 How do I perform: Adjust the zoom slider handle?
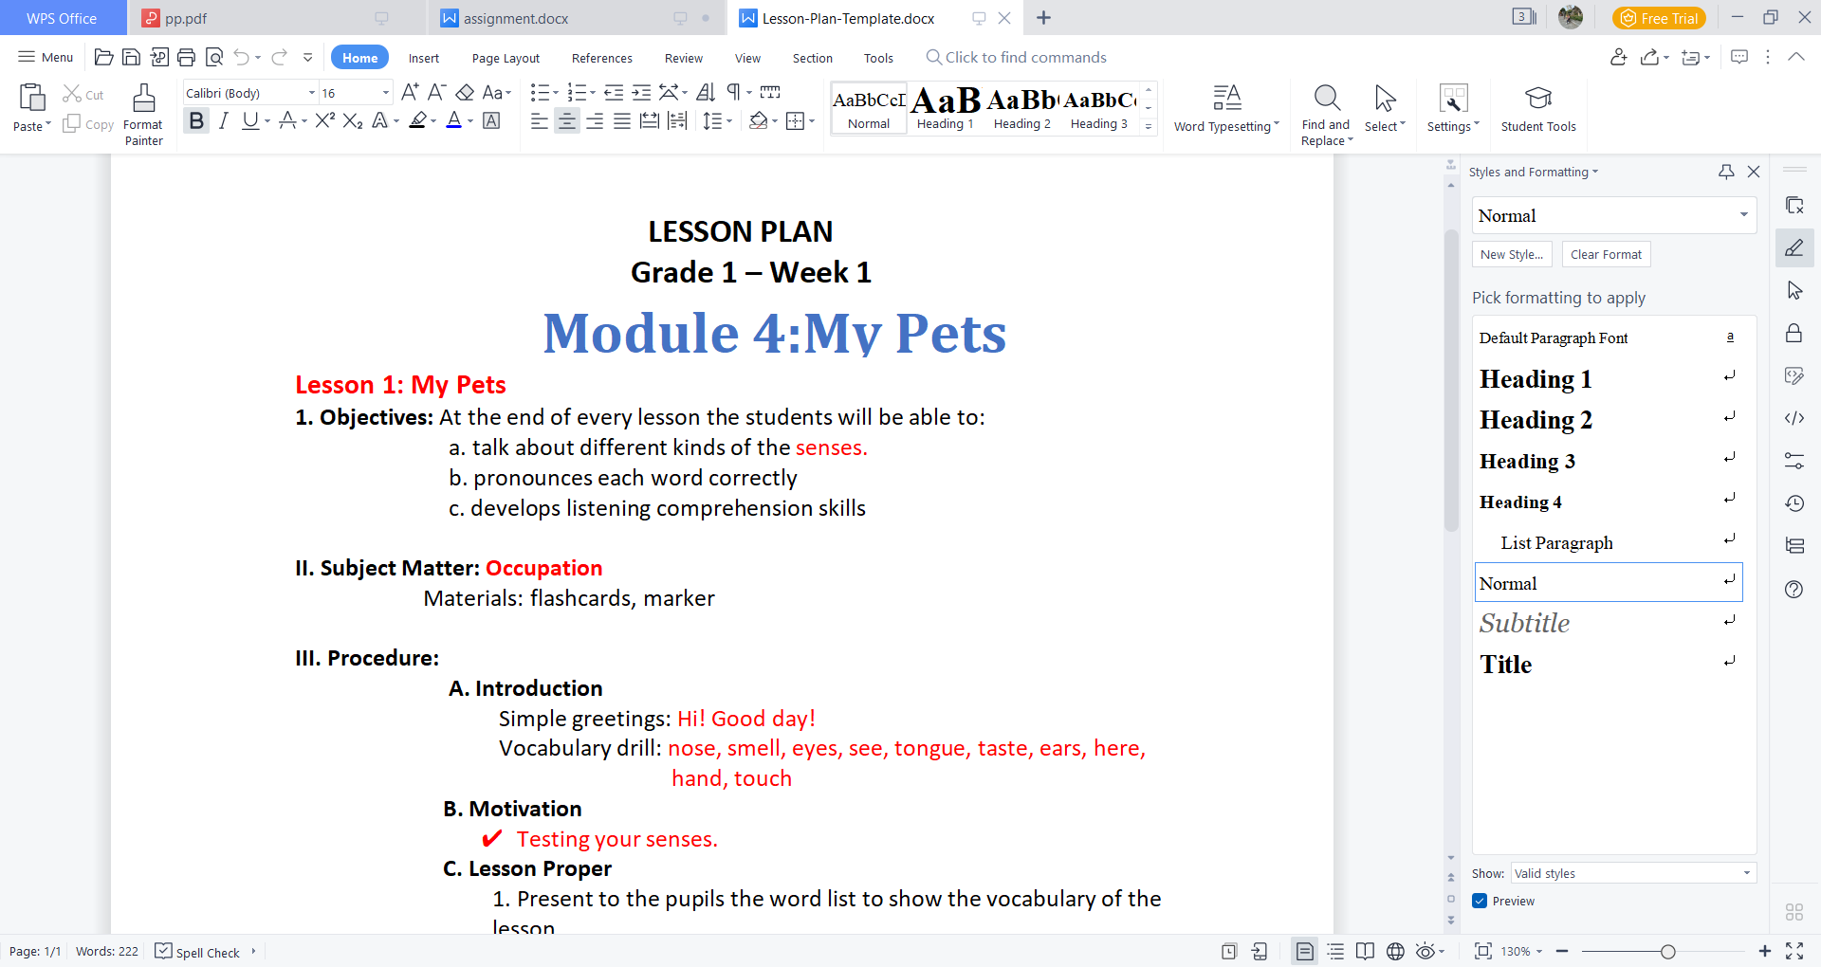[1667, 951]
